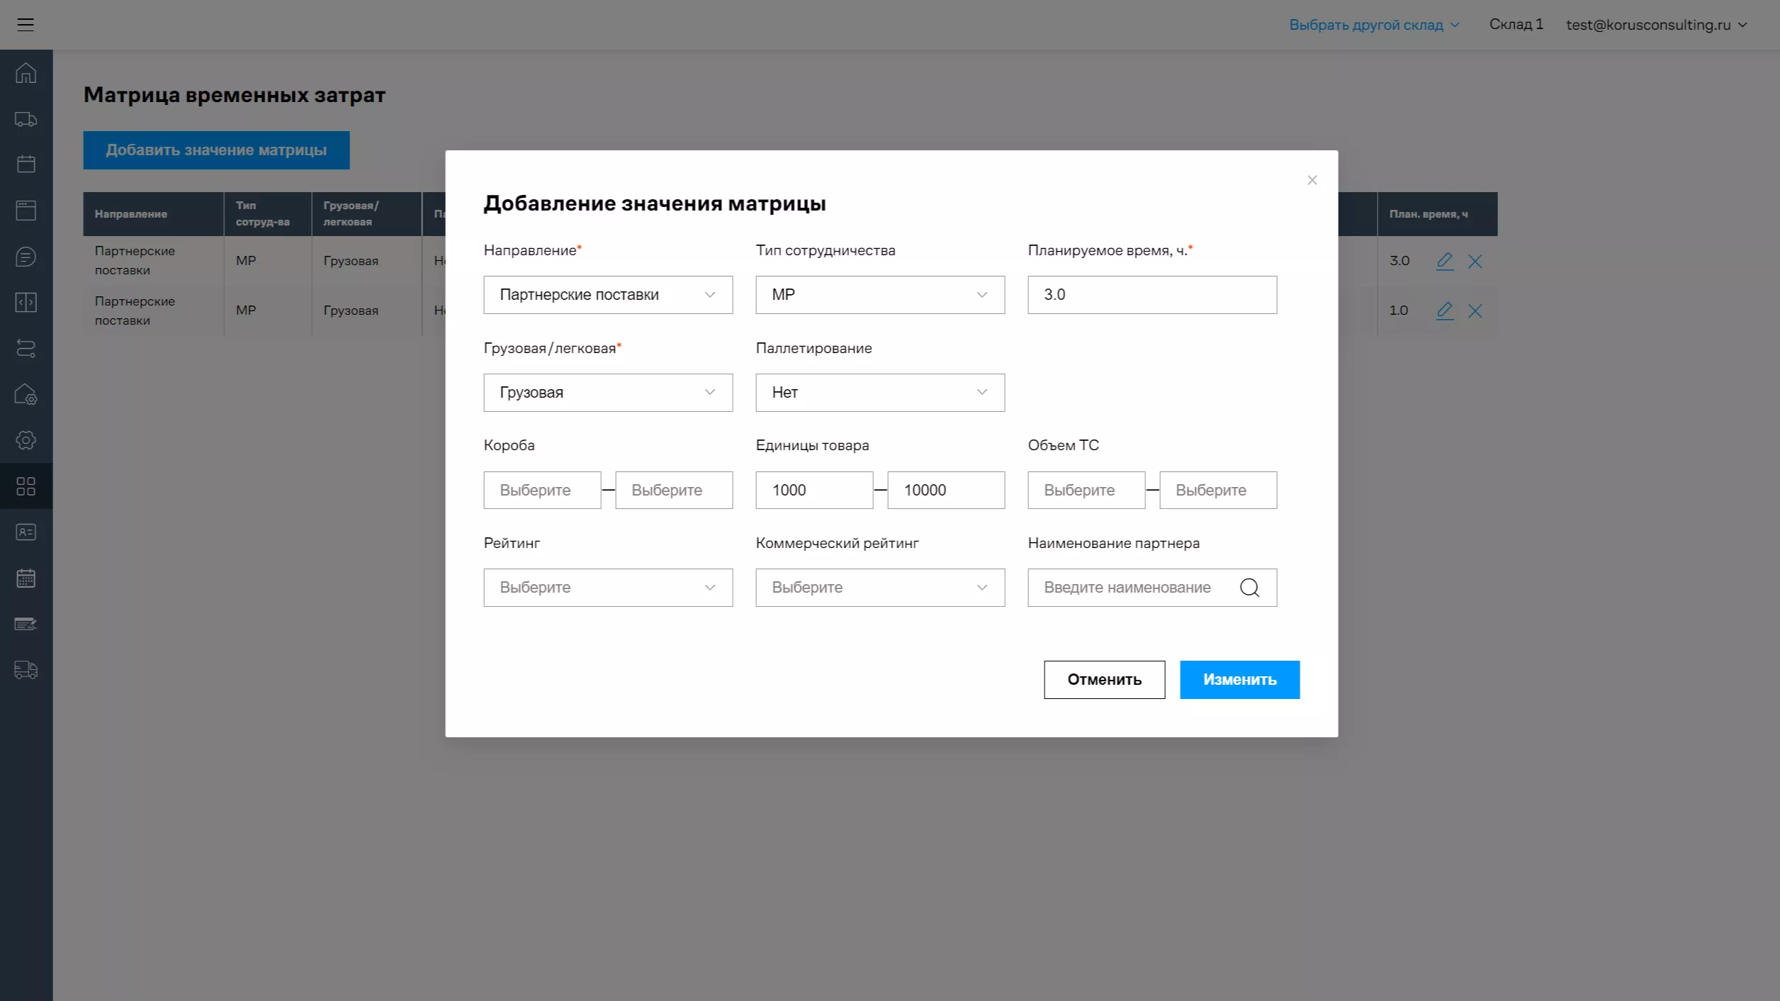Click the chat bubble sidebar icon

tap(26, 257)
